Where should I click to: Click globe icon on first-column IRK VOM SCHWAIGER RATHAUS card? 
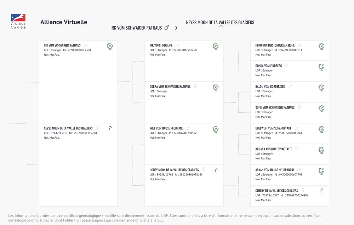[110, 46]
